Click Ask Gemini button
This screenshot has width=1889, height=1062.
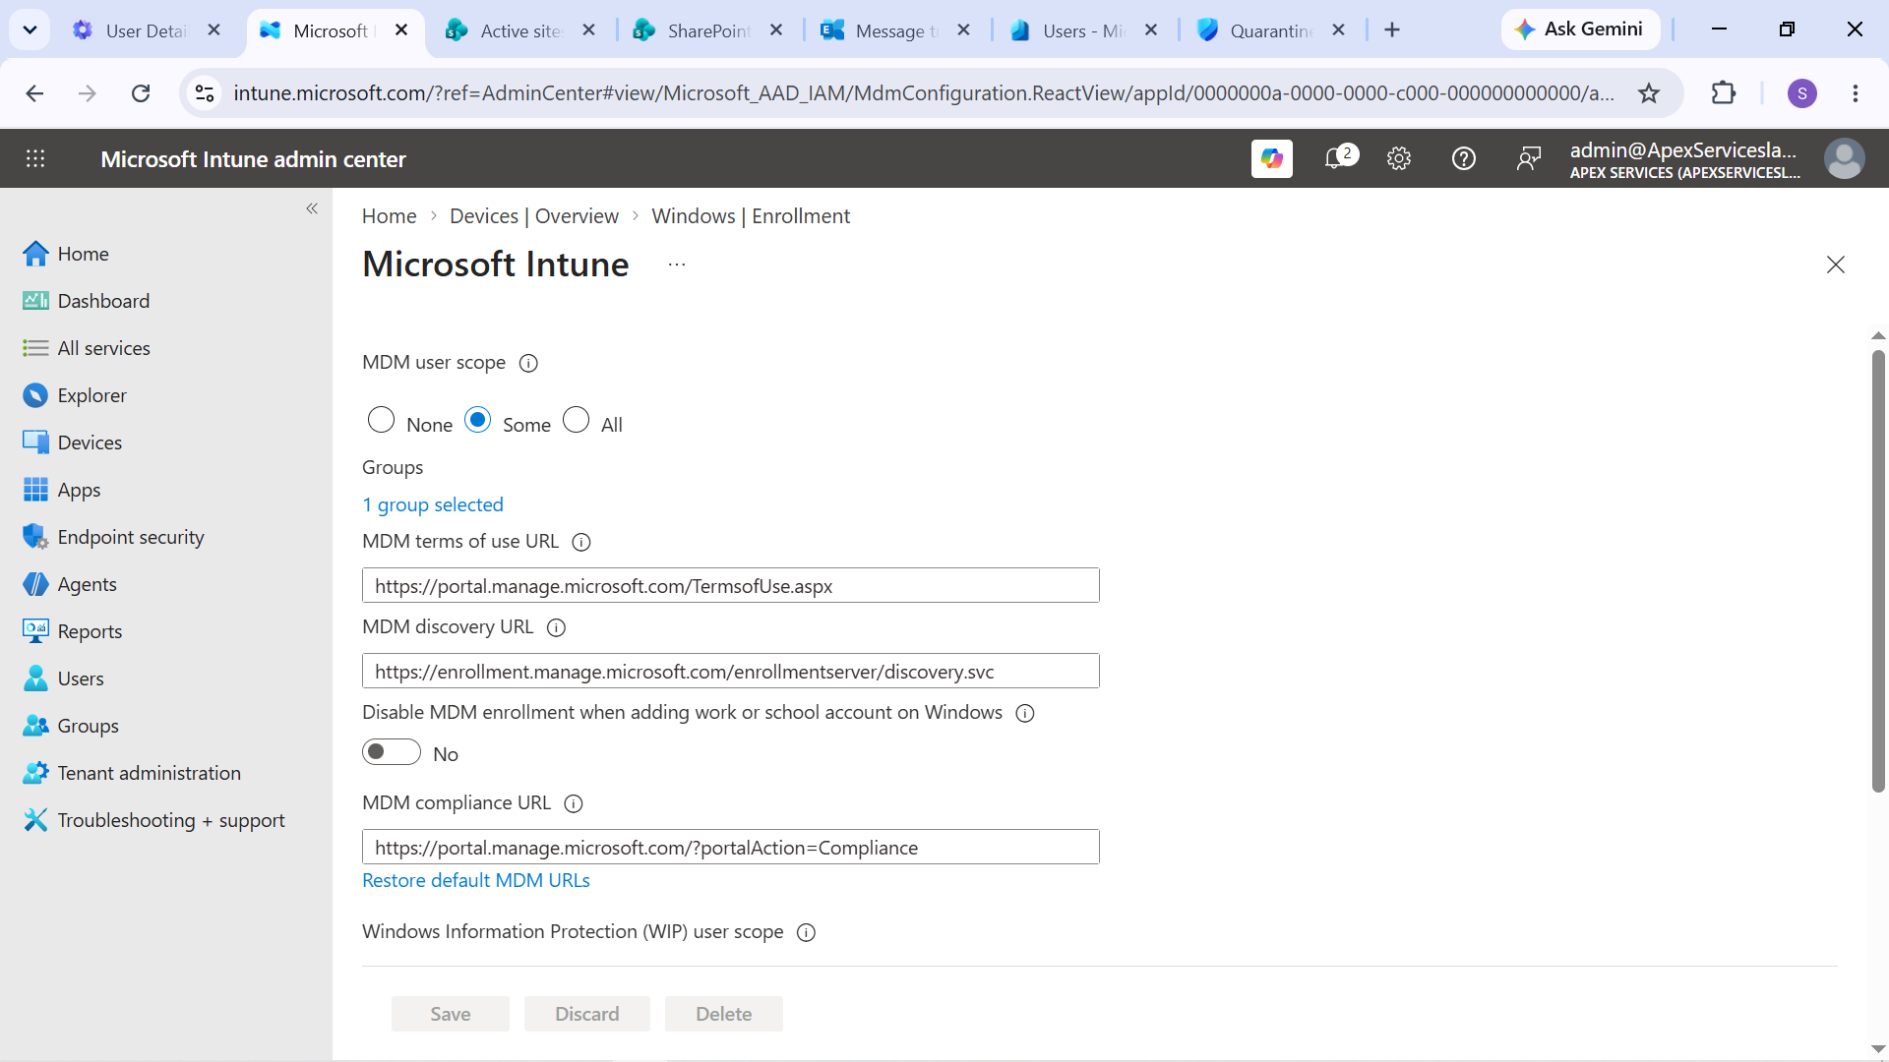click(1580, 29)
